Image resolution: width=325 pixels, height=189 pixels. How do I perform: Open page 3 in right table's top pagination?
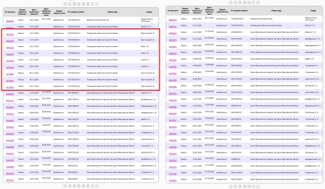coord(249,3)
